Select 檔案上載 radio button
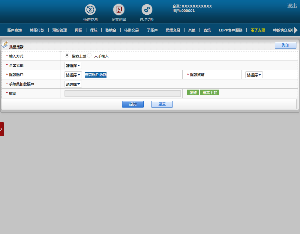Viewport: 300px width, 234px height. [67, 55]
